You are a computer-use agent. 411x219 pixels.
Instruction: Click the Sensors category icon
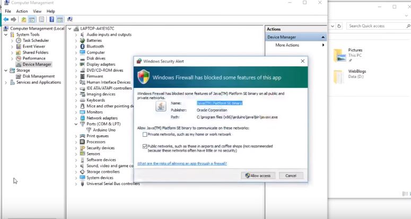(82, 154)
